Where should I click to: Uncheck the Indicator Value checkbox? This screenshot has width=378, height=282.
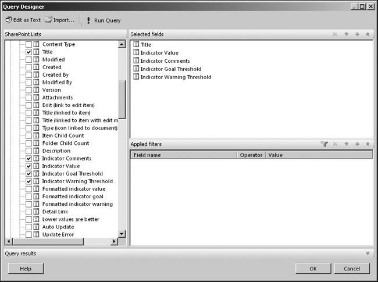pyautogui.click(x=28, y=166)
